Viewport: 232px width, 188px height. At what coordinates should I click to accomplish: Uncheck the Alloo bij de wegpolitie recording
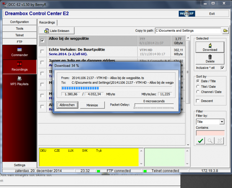coord(42,40)
